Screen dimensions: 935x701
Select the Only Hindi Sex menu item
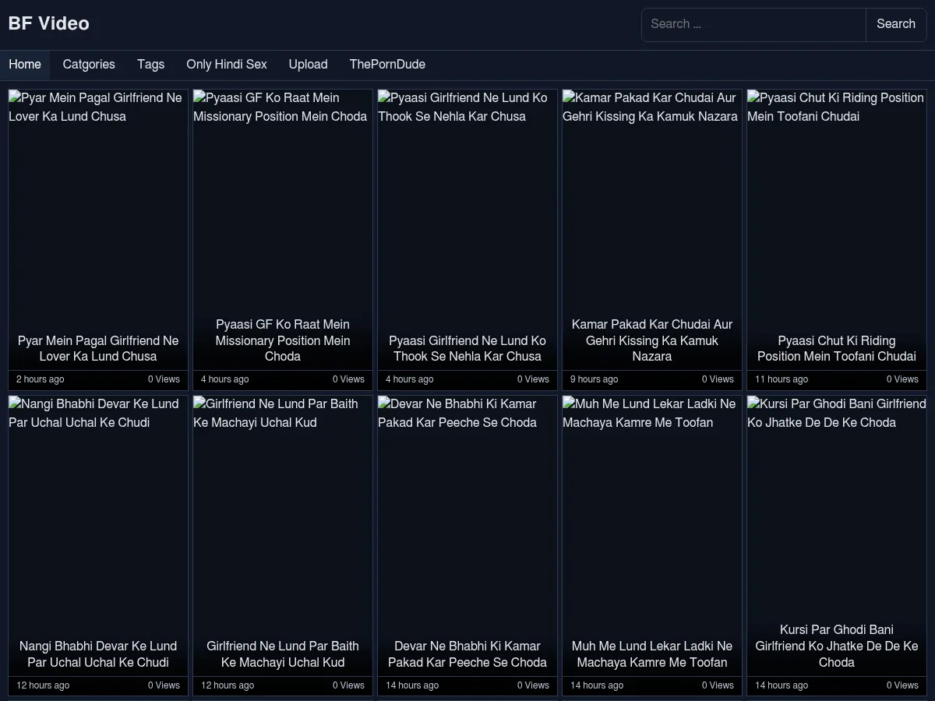coord(227,65)
